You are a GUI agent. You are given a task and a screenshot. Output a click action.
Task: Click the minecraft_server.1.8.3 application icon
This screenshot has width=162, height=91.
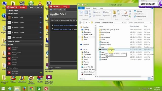(x=100, y=50)
